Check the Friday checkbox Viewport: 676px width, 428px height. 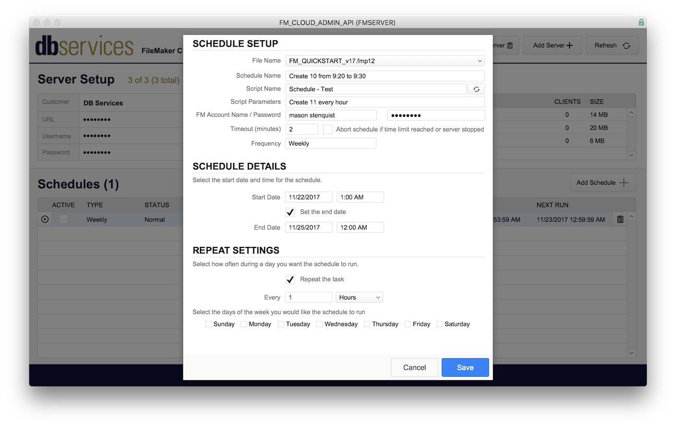(x=408, y=324)
